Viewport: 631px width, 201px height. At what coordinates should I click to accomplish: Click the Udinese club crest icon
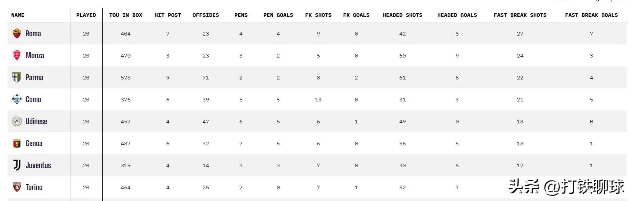(17, 122)
